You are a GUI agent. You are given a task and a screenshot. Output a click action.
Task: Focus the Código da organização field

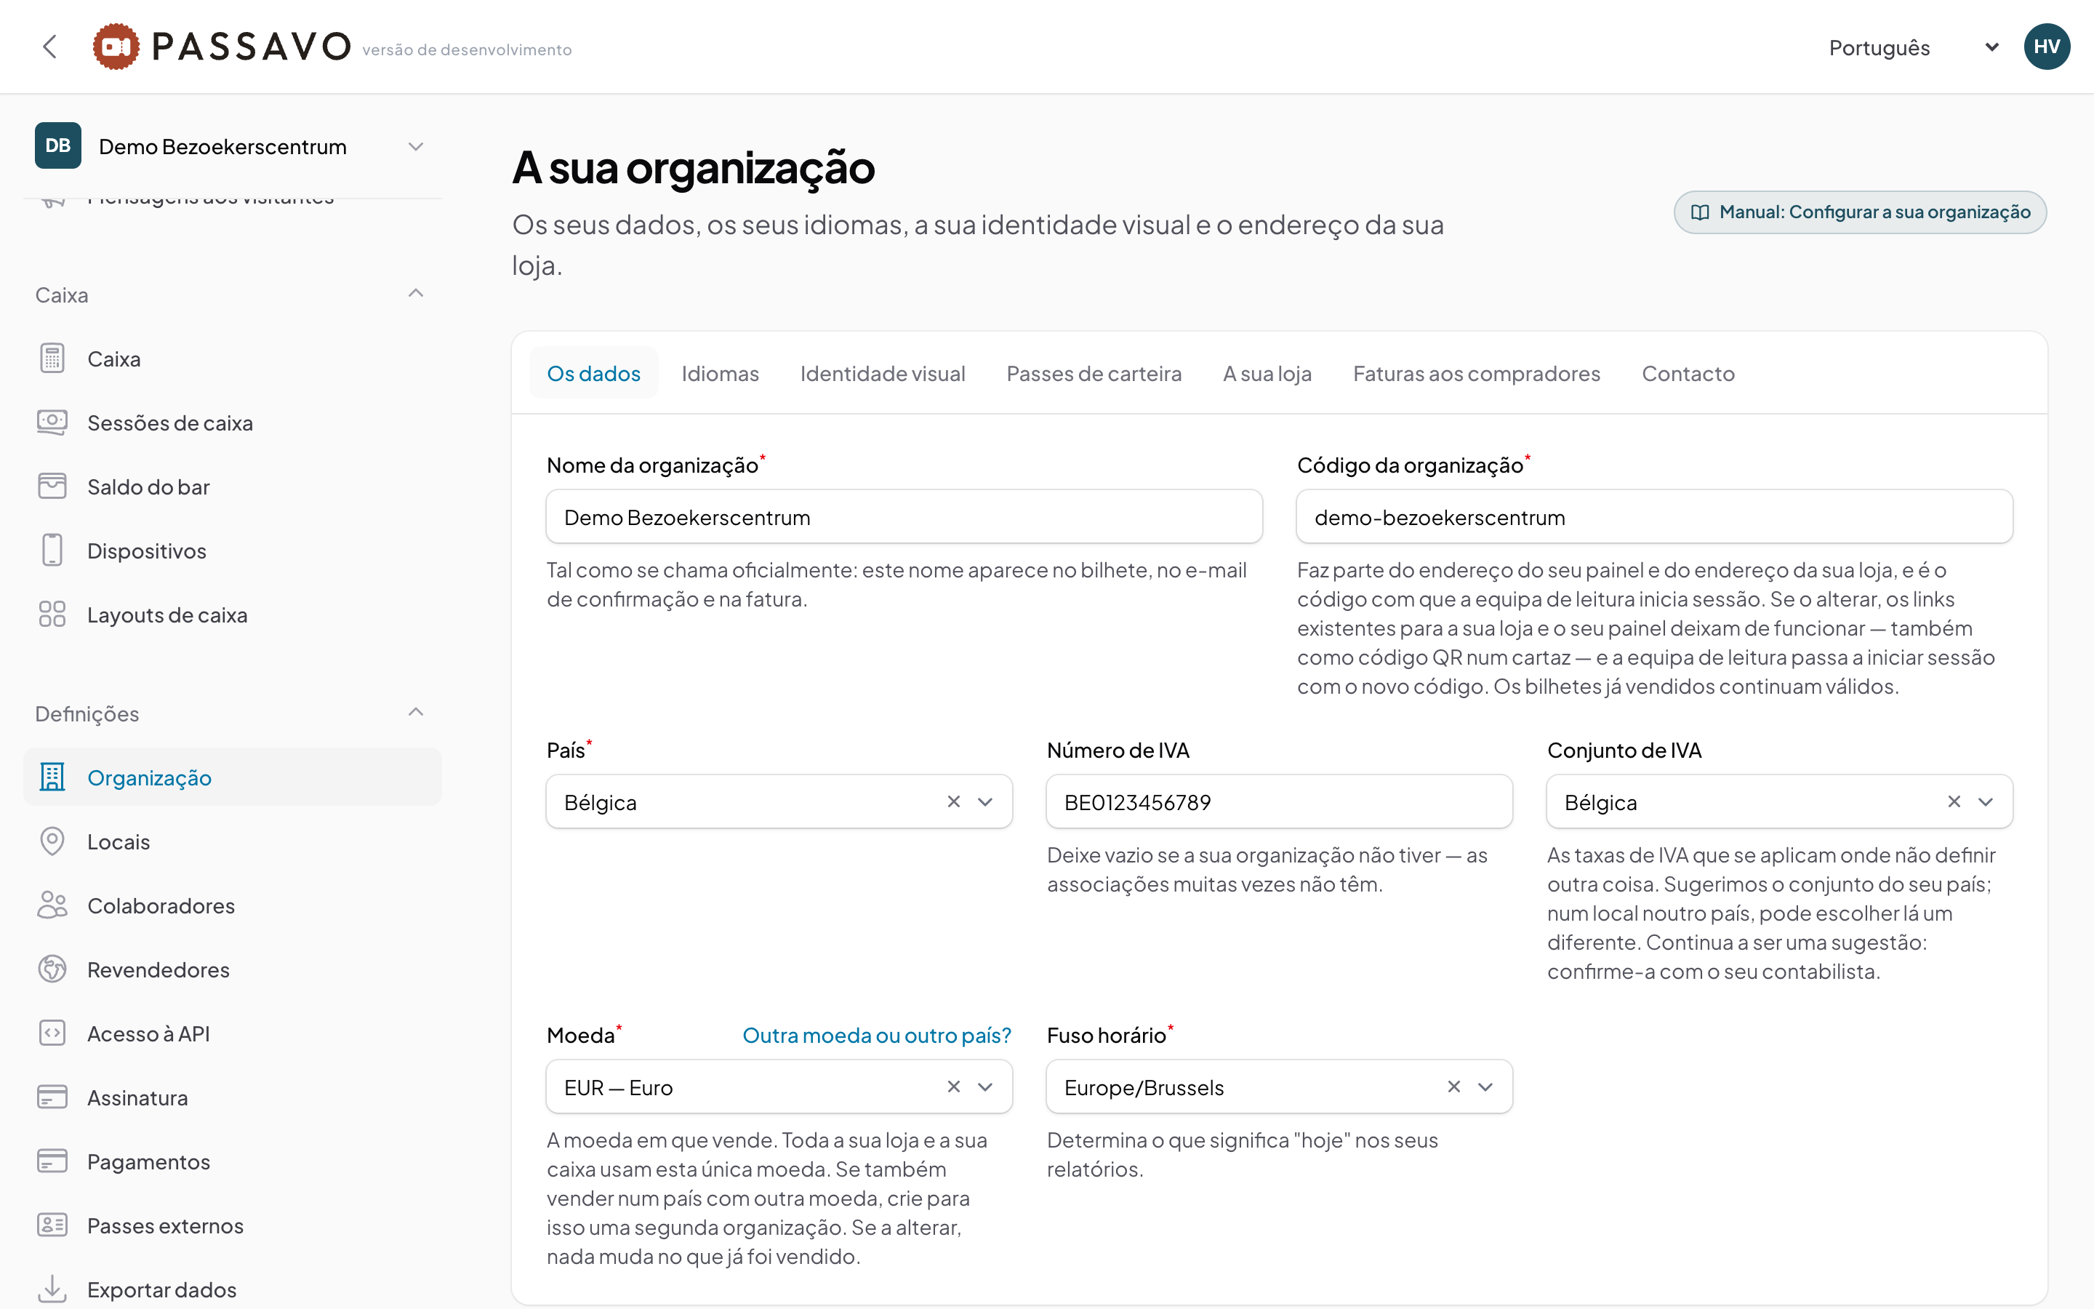[1654, 517]
